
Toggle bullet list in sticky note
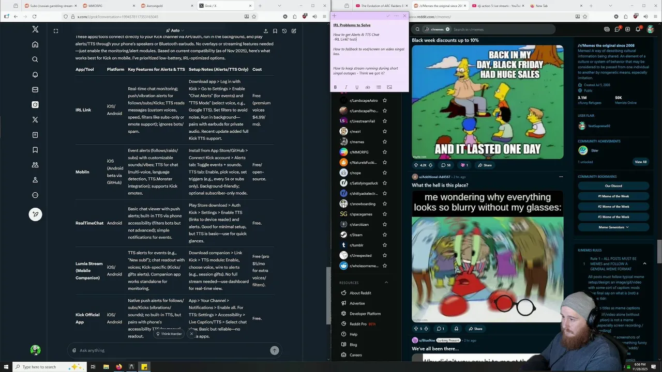tap(379, 87)
